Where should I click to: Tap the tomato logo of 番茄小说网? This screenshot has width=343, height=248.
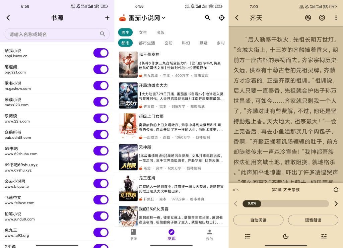coord(123,18)
